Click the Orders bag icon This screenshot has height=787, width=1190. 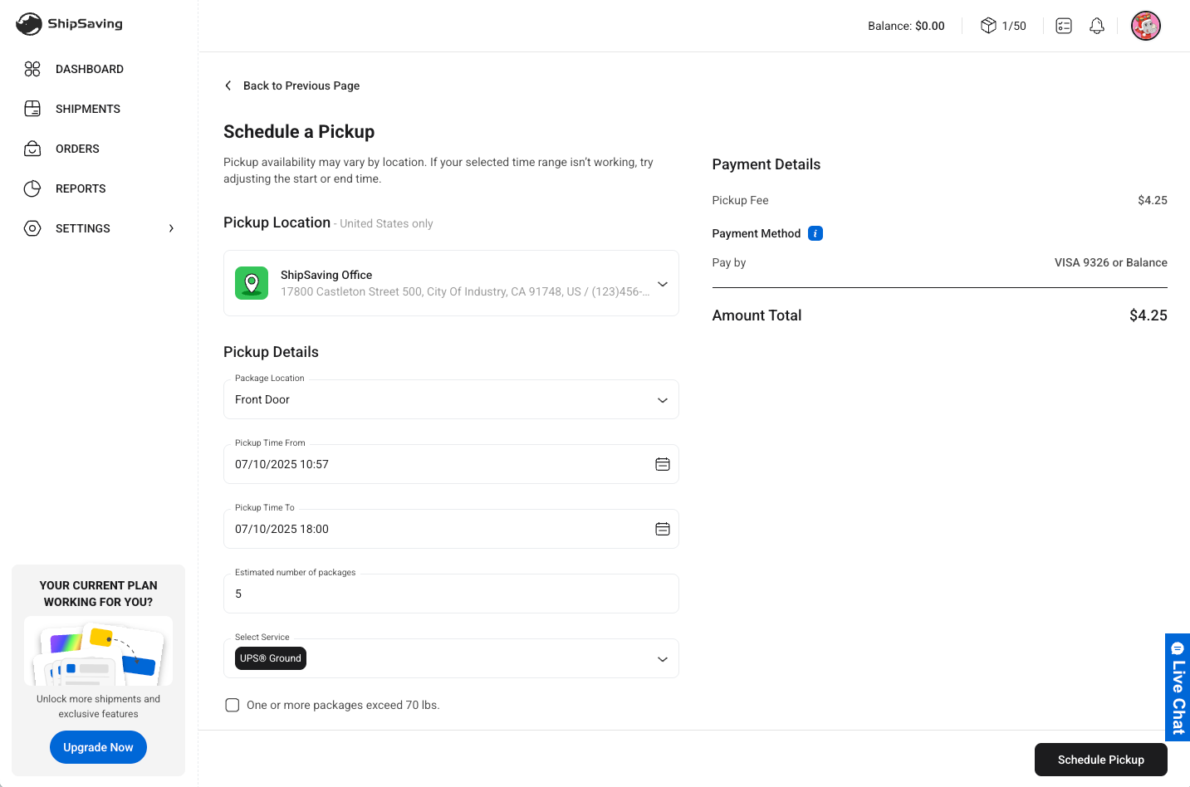coord(32,149)
